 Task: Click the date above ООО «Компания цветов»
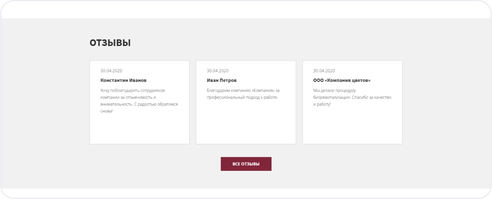pyautogui.click(x=324, y=71)
